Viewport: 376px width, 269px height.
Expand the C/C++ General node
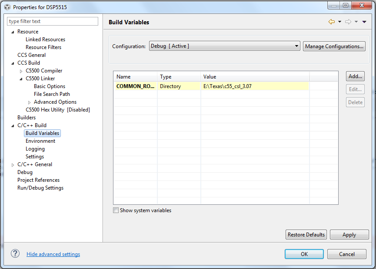13,164
